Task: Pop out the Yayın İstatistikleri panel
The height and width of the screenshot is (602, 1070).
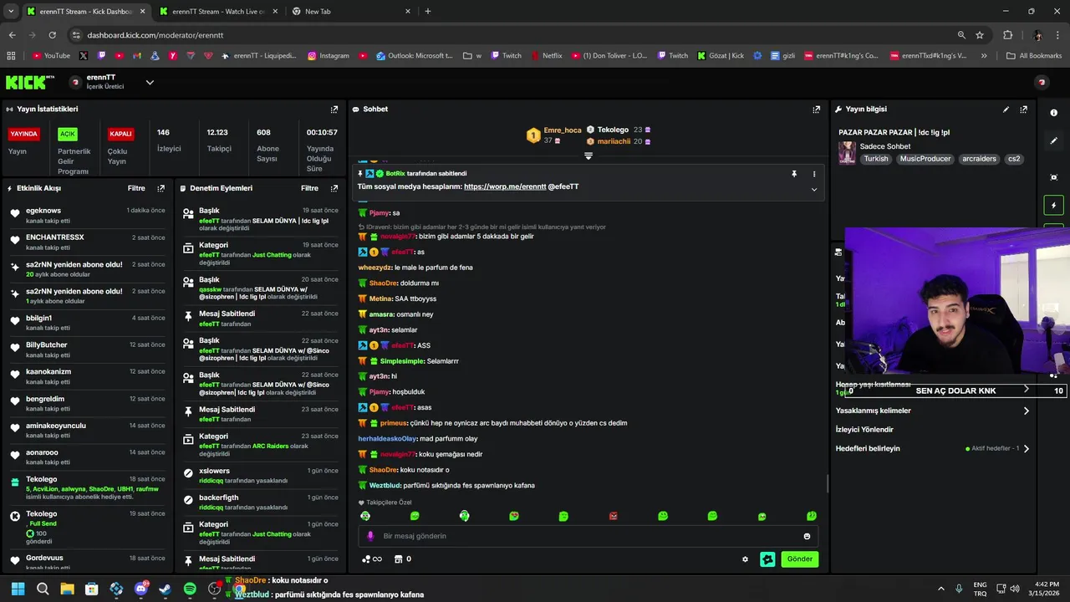Action: point(334,110)
